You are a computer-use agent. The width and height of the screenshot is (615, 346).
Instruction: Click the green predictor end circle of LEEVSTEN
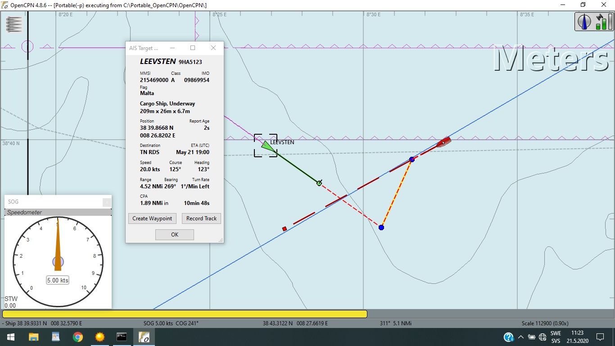tap(319, 183)
